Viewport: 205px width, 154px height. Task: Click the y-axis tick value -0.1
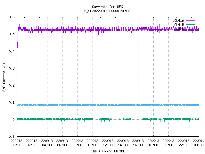tap(11, 137)
